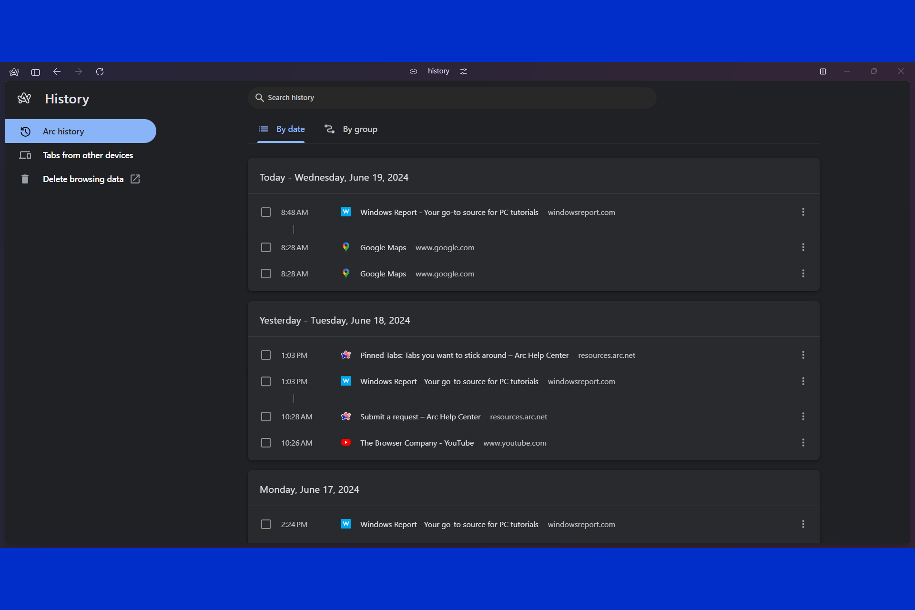Open three-dot menu for Windows Report today
915x610 pixels.
coord(803,212)
